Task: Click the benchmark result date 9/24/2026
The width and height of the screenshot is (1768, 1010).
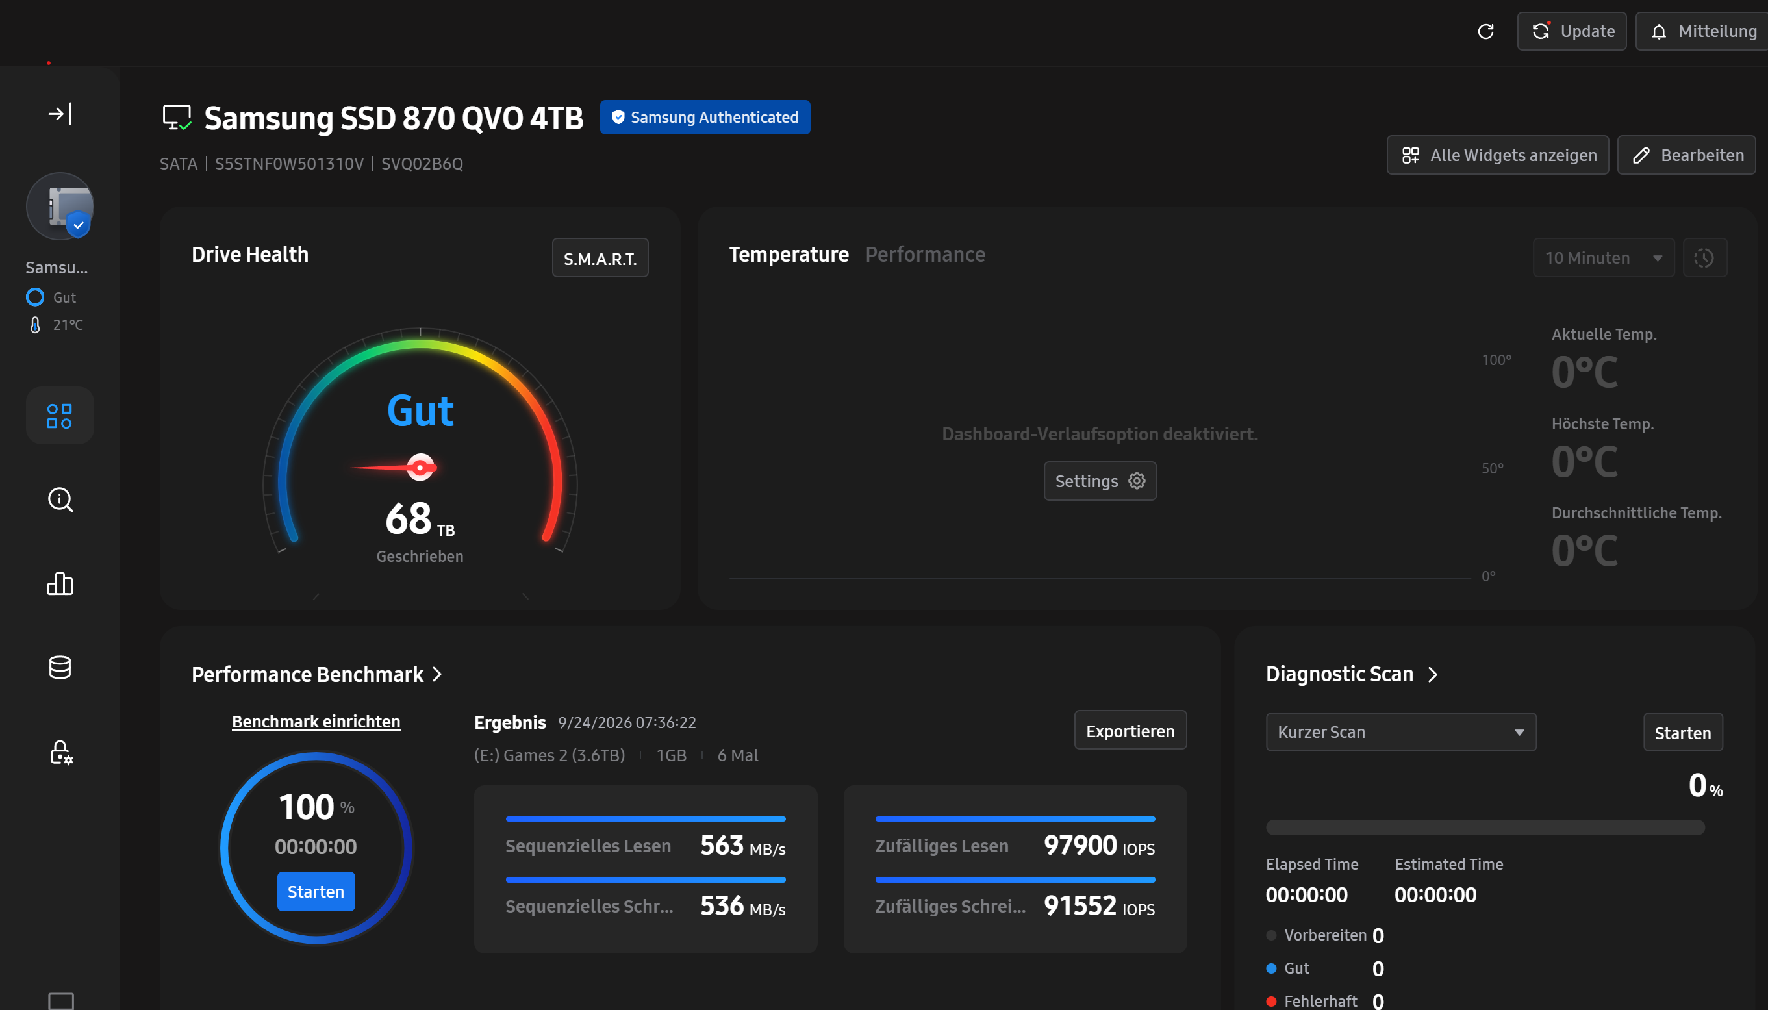Action: point(627,722)
